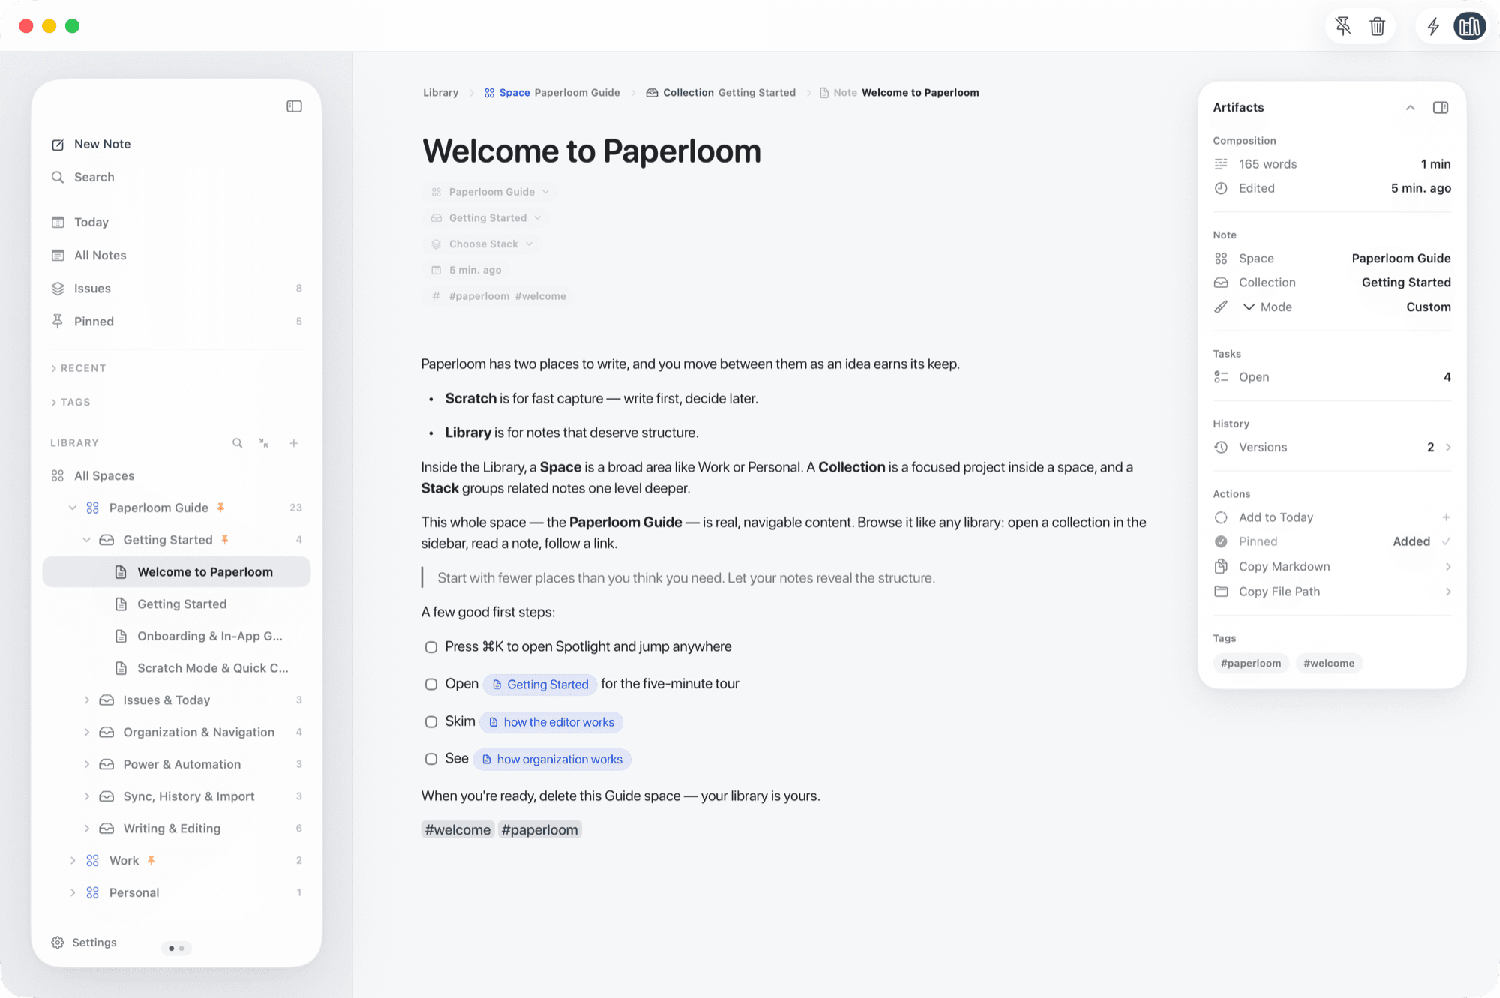Image resolution: width=1500 pixels, height=998 pixels.
Task: Select the Personal space row
Action: (x=176, y=892)
